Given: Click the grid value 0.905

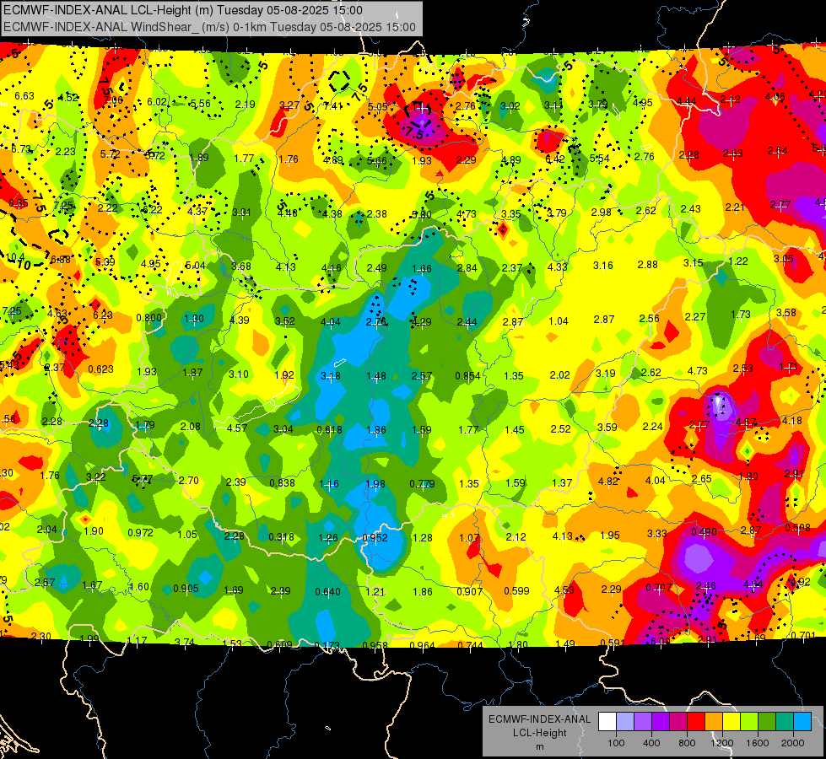Looking at the screenshot, I should [x=186, y=589].
